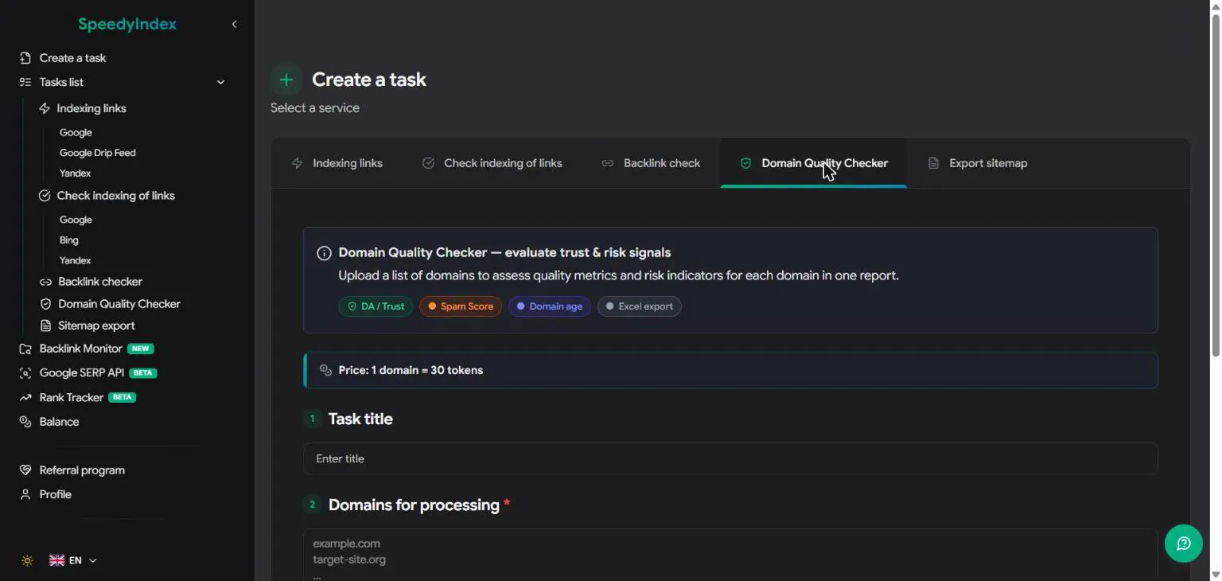Click the Create a task sidebar icon
1222x581 pixels.
coord(25,58)
